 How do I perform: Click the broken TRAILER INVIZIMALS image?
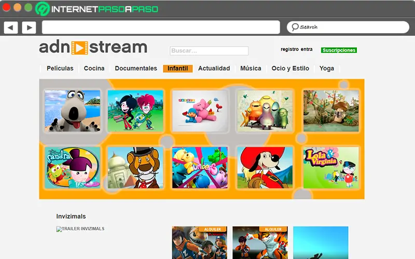[80, 229]
